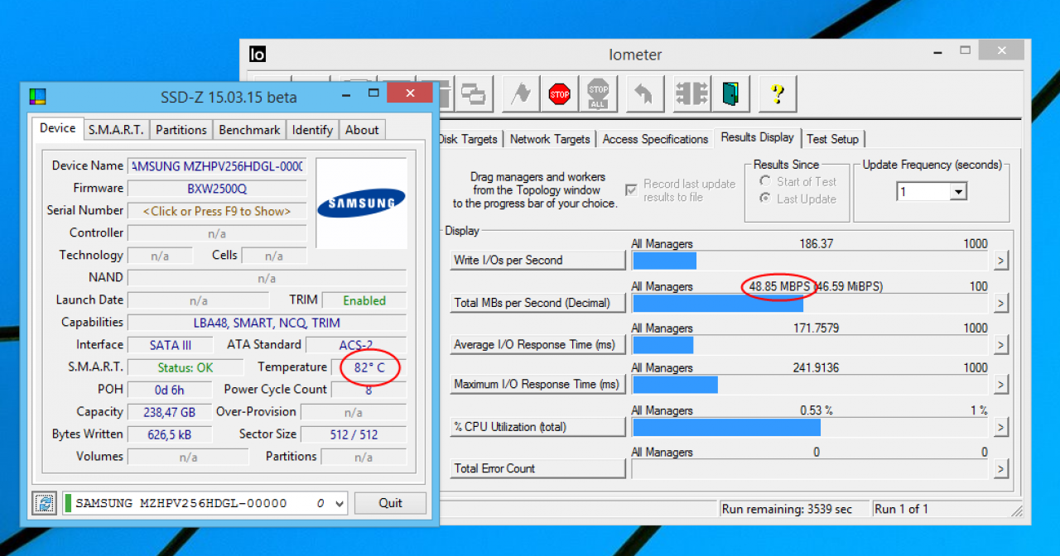This screenshot has width=1060, height=556.
Task: Click the S.M.A.R.T. Status: OK field
Action: [185, 367]
